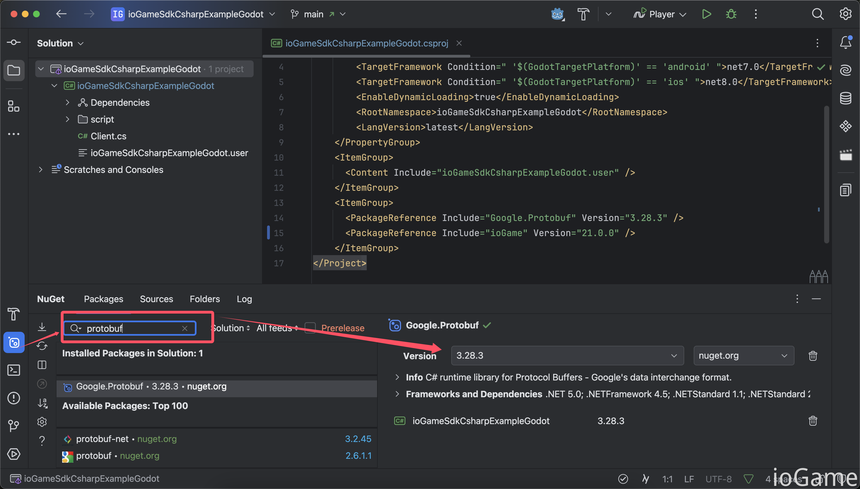Open Client.cs in the solution tree
Viewport: 860px width, 489px height.
(x=108, y=136)
